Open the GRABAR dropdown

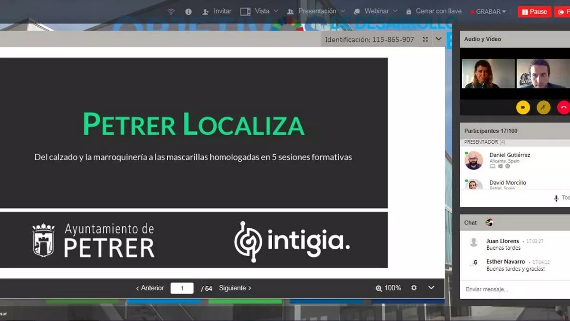pos(488,12)
